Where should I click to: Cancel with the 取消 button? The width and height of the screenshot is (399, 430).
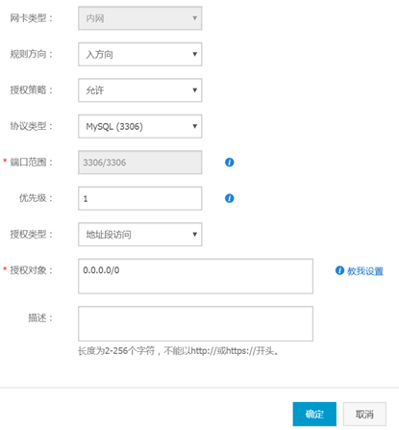364,414
